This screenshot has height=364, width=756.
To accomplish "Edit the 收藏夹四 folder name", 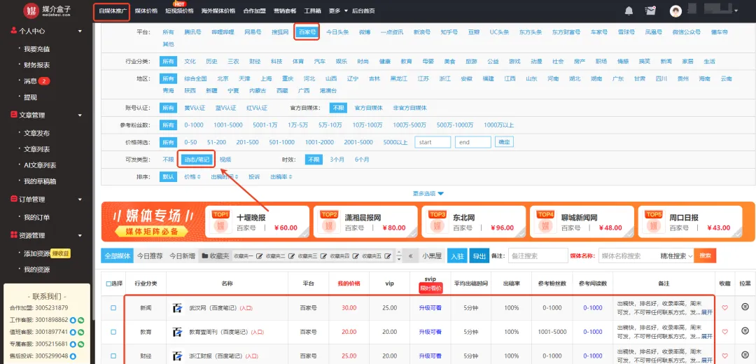I will coord(356,256).
